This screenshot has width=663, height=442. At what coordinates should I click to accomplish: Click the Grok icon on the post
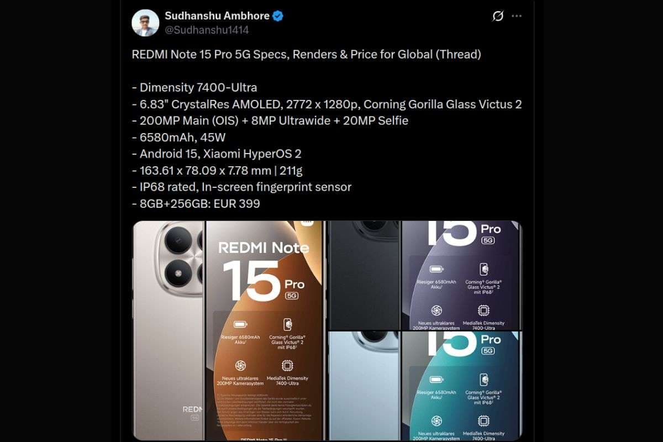[498, 16]
